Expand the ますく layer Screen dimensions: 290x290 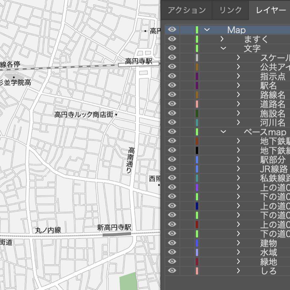(x=222, y=39)
